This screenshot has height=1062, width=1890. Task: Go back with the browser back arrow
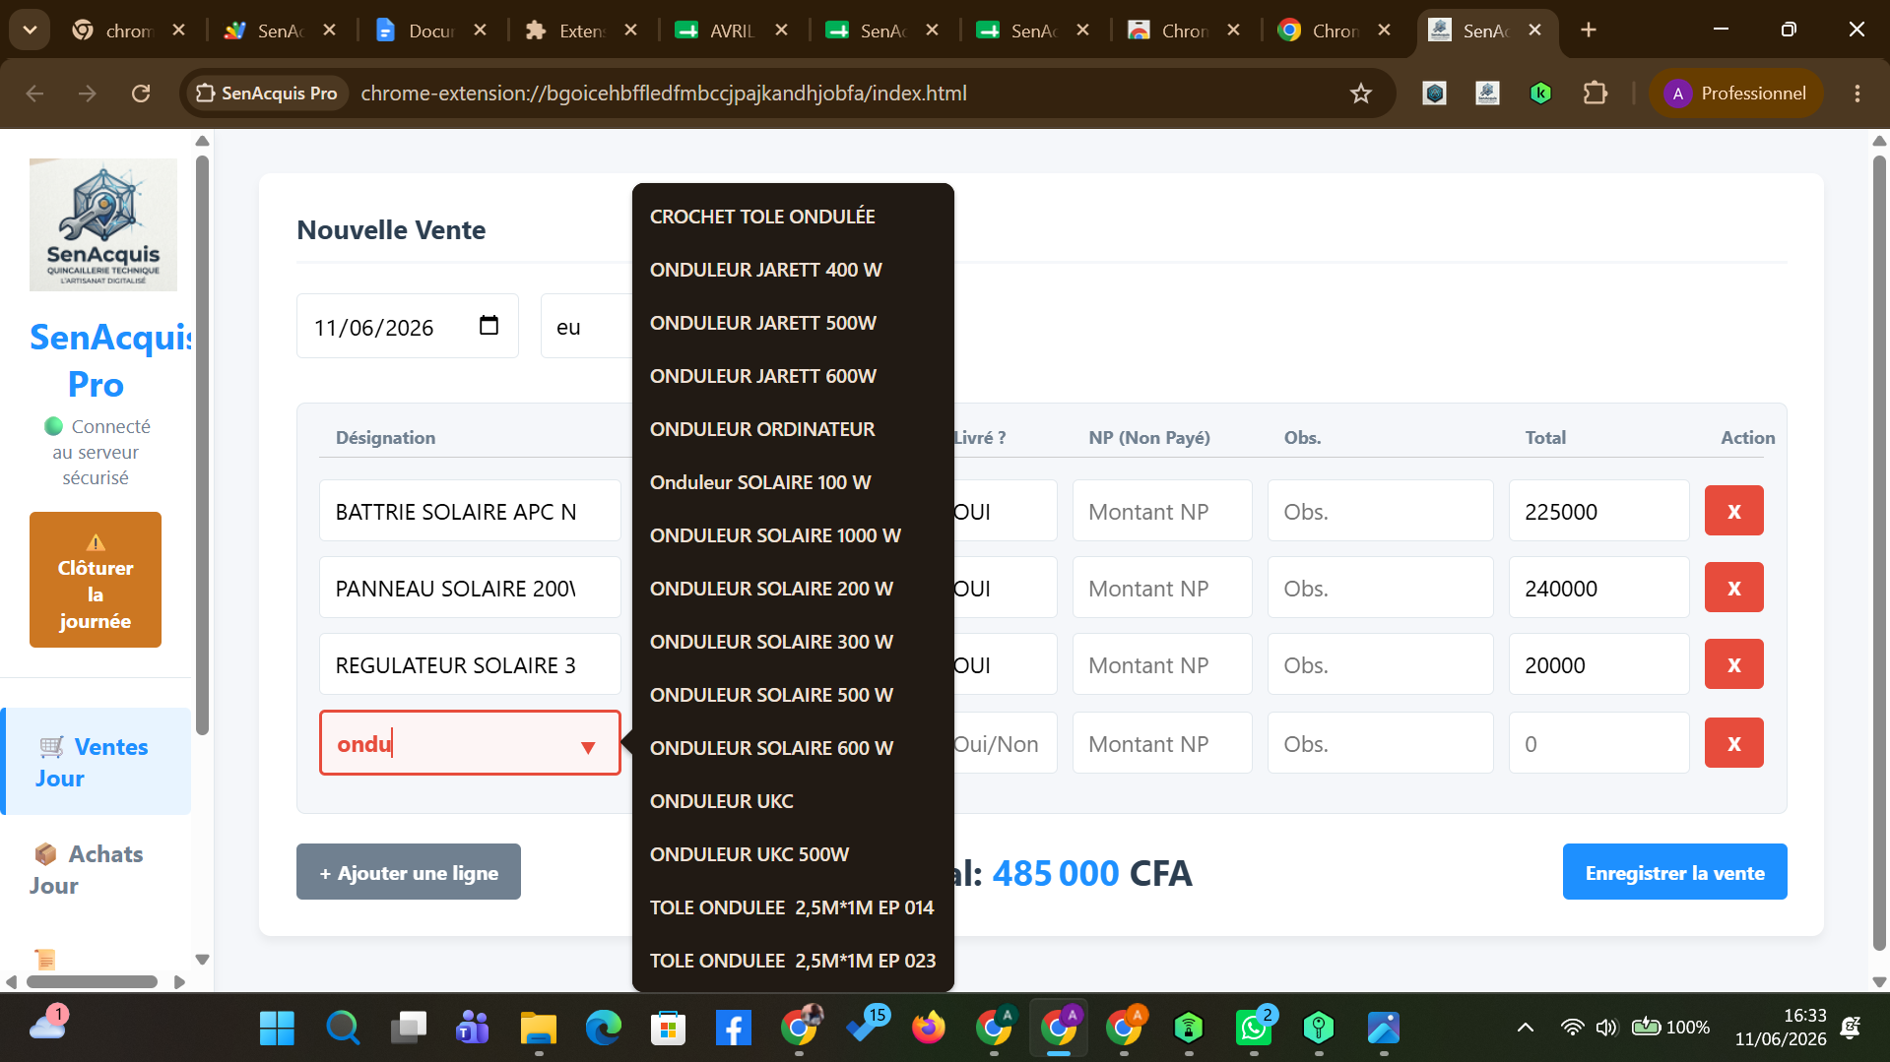tap(34, 94)
